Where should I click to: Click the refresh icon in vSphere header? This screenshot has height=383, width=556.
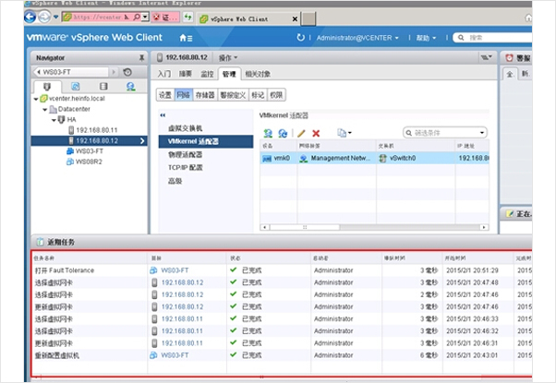300,38
